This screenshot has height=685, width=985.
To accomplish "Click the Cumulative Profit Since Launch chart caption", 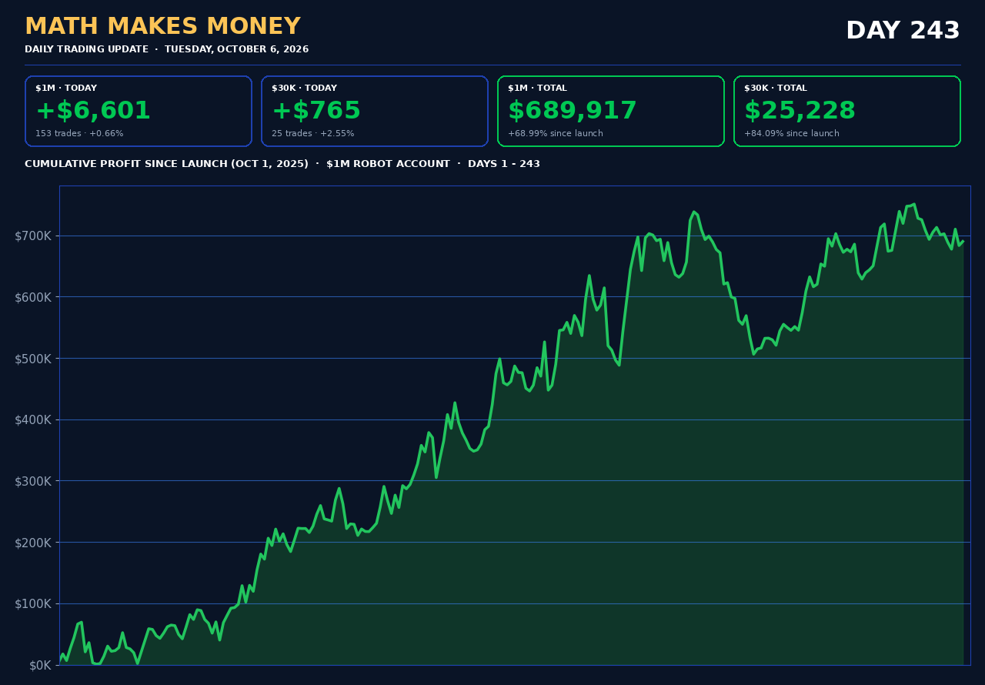I will (x=282, y=164).
